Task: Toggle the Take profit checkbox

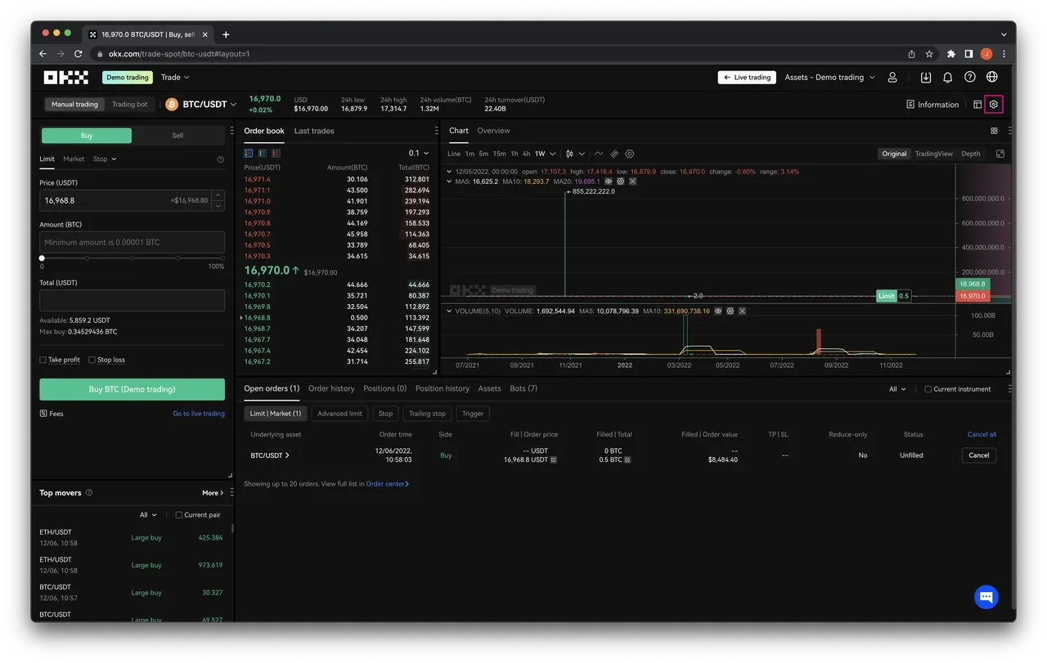Action: coord(43,360)
